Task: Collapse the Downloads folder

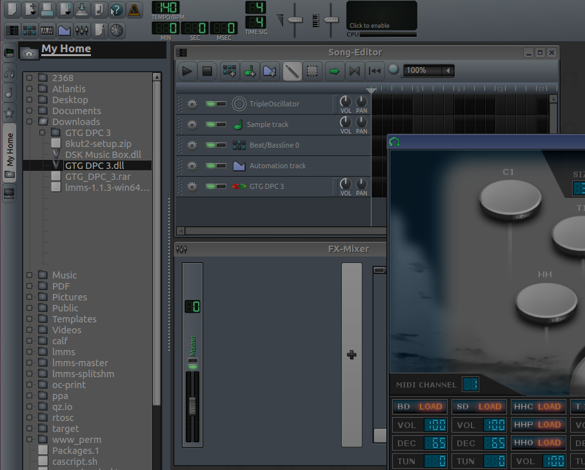Action: pyautogui.click(x=29, y=122)
